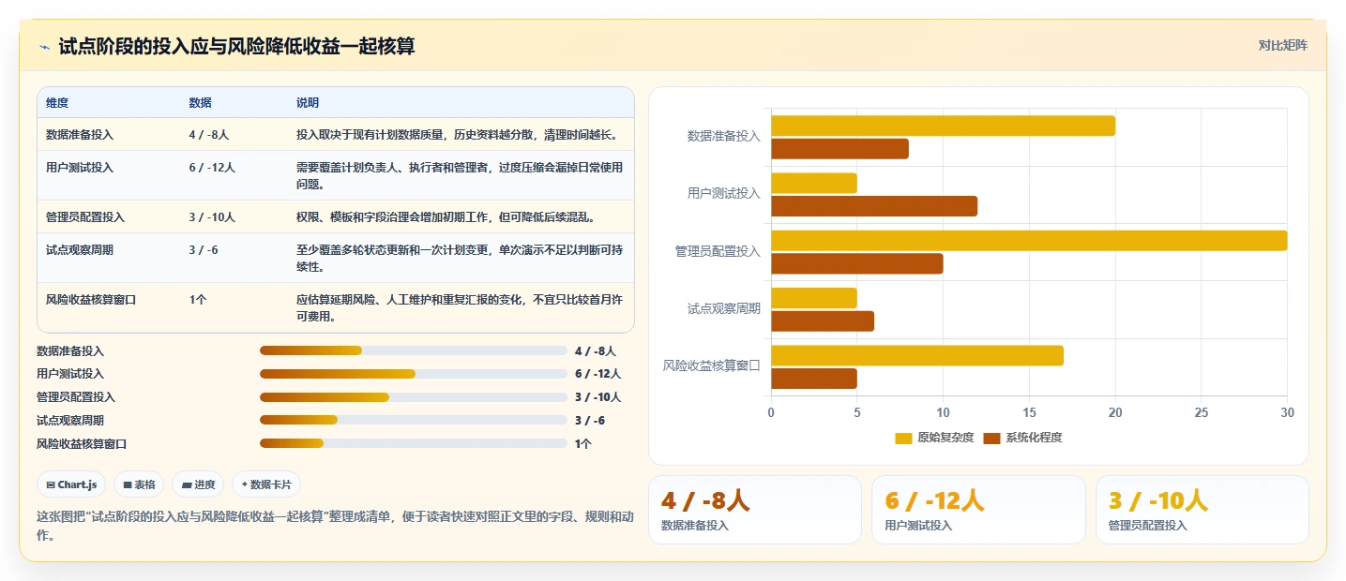
Task: Click 系统化程度 bar for 管理员配置投入
Action: pos(857,263)
